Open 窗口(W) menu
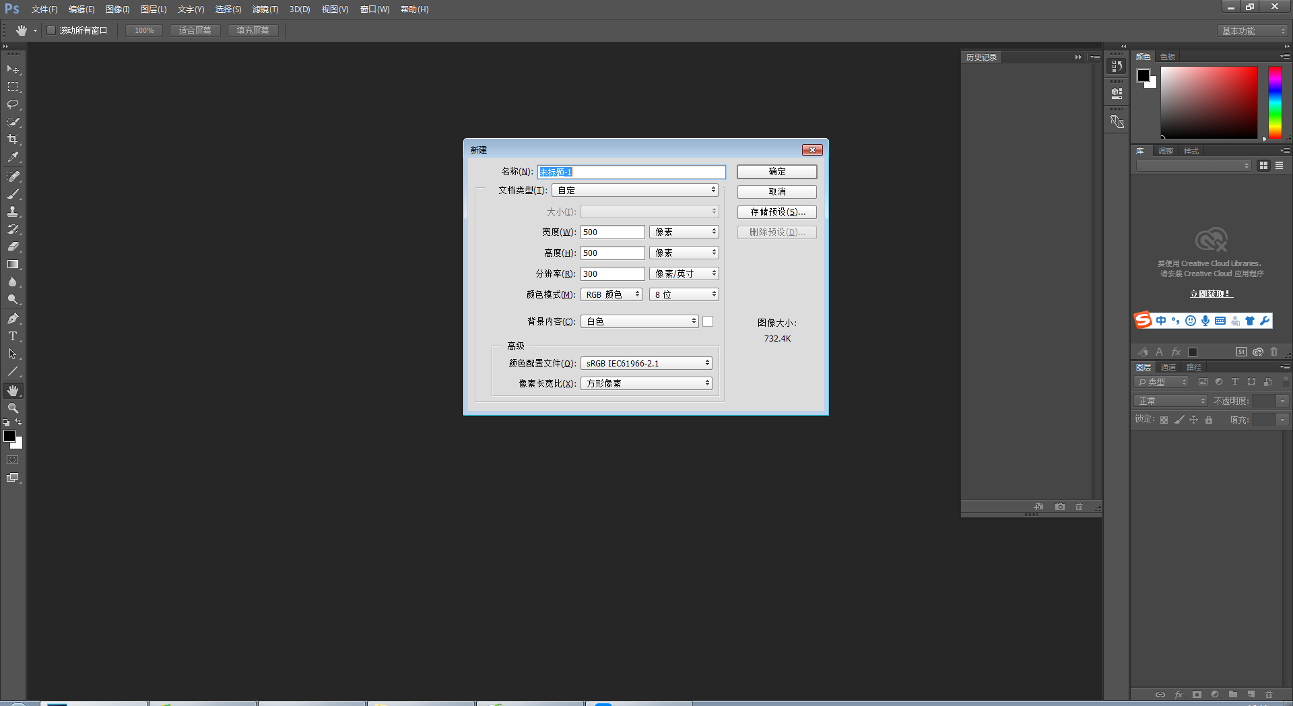This screenshot has height=706, width=1293. [x=375, y=9]
